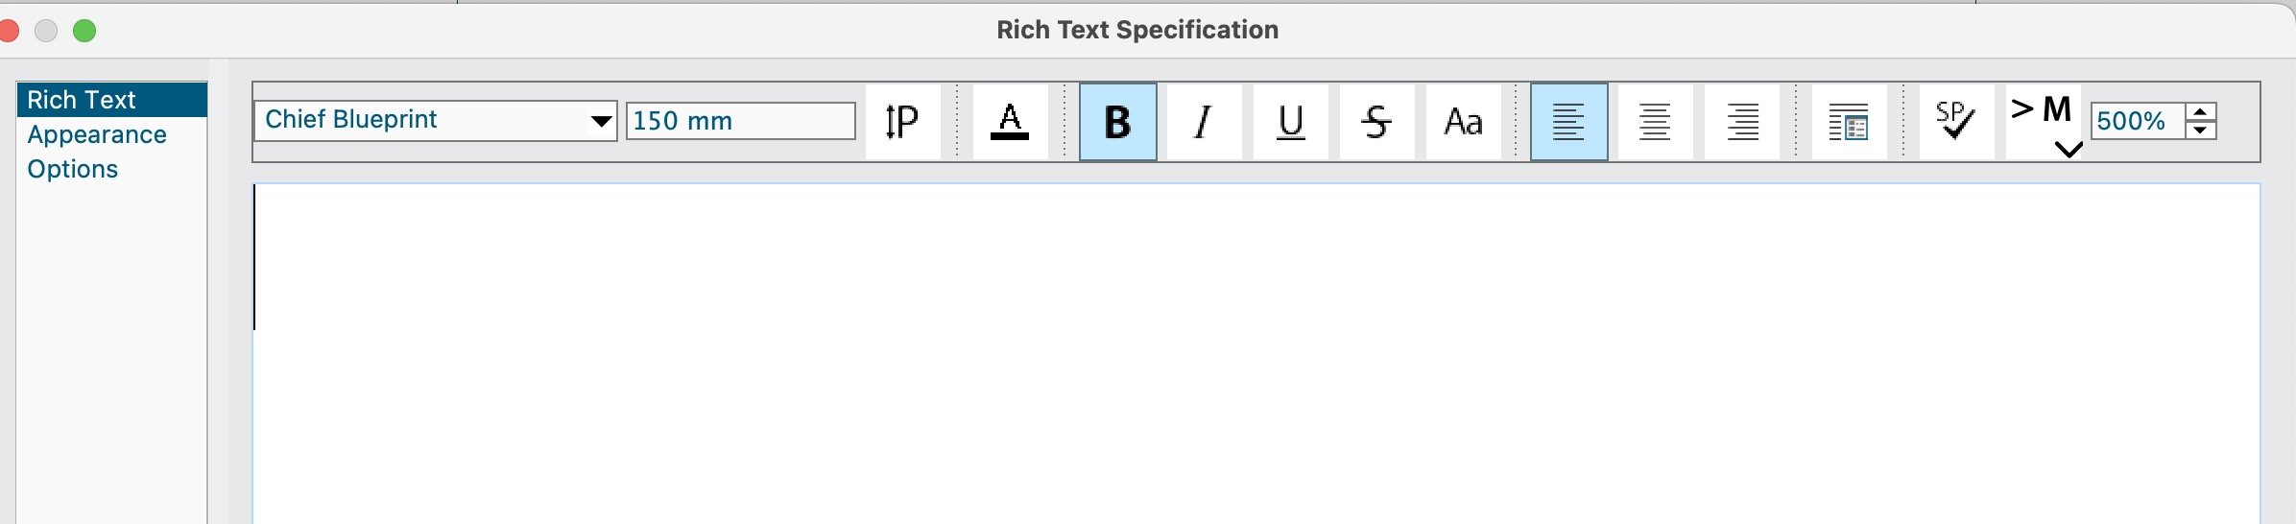Toggle Underline formatting

click(1291, 122)
